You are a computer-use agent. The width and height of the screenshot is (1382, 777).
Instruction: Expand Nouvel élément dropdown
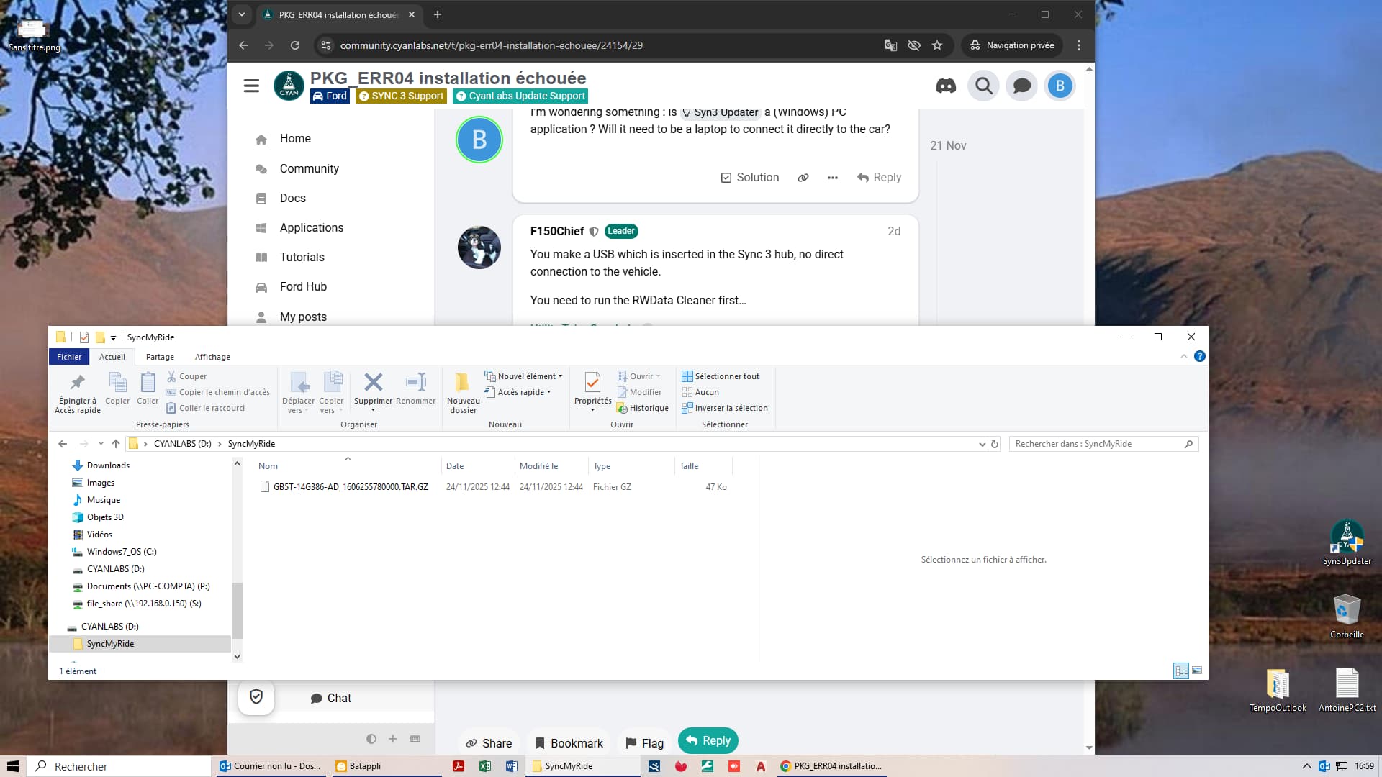pyautogui.click(x=524, y=376)
